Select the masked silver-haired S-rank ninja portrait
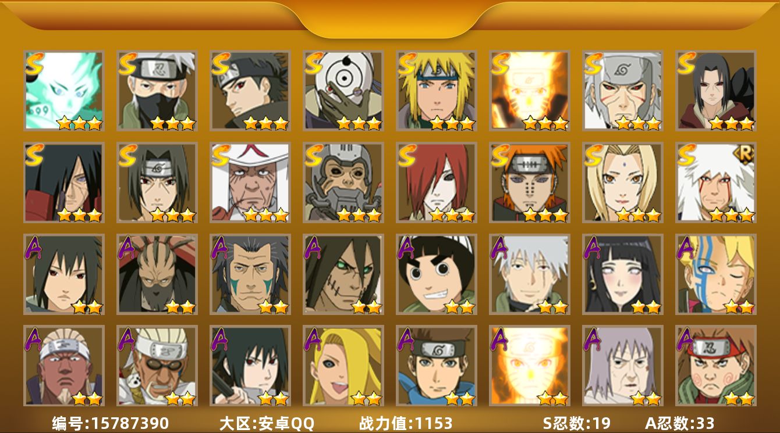Viewport: 780px width, 433px height. (x=157, y=91)
